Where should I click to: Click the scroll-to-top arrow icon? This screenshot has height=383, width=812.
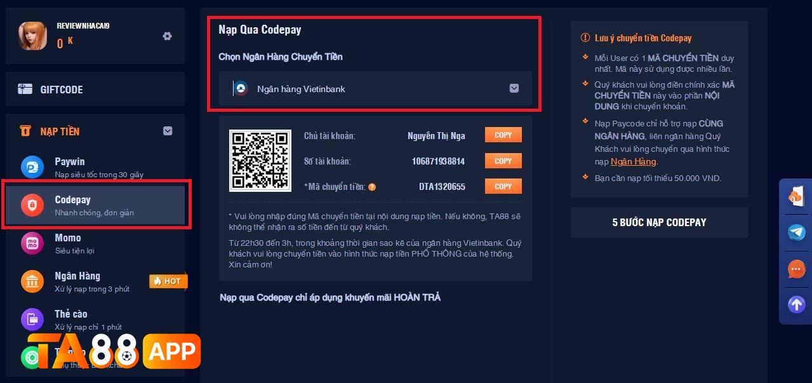tap(796, 304)
